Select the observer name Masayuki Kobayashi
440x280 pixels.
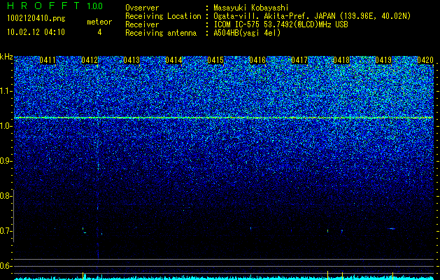coord(251,8)
